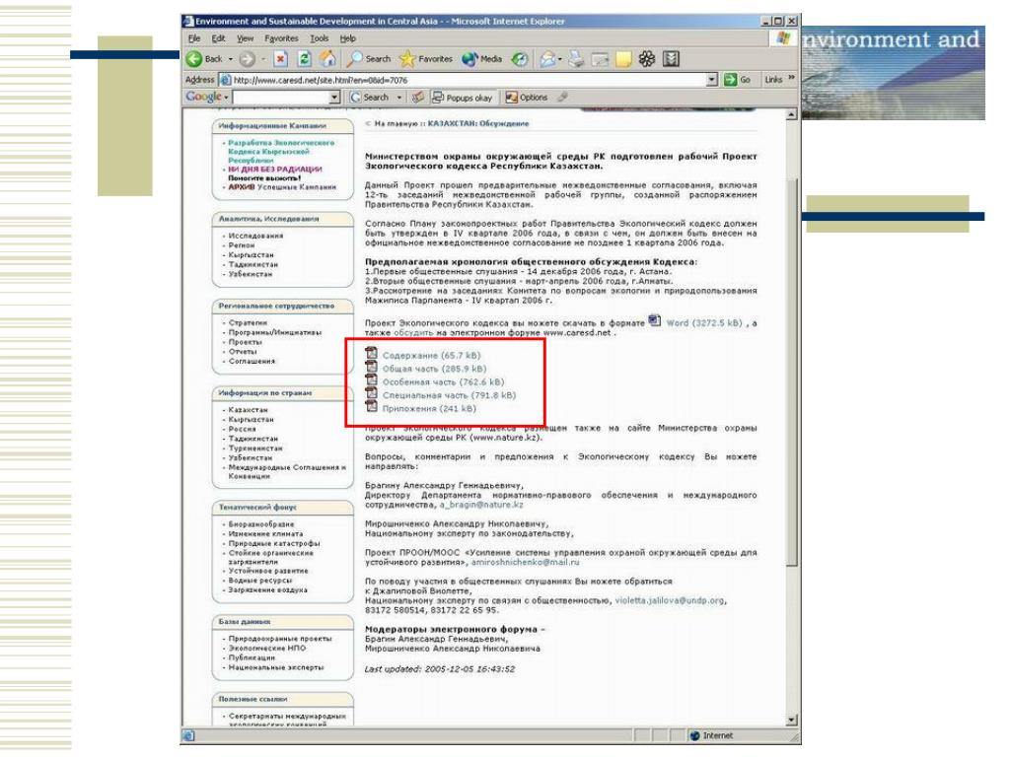The image size is (1010, 757).
Task: Open the Favorites star in the toolbar
Action: point(426,59)
